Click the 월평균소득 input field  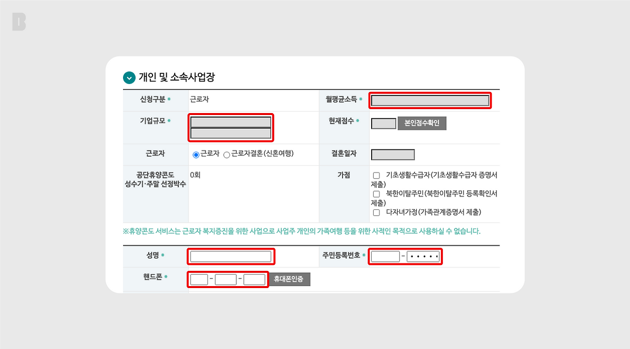point(430,100)
